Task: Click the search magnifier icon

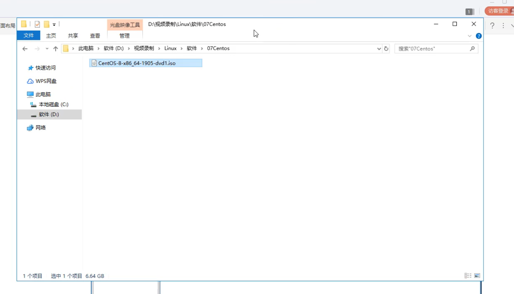Action: coord(472,49)
